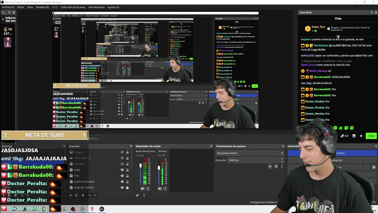Pick the heart-eyes green emote in chat
The image size is (378, 213).
pyautogui.click(x=352, y=128)
